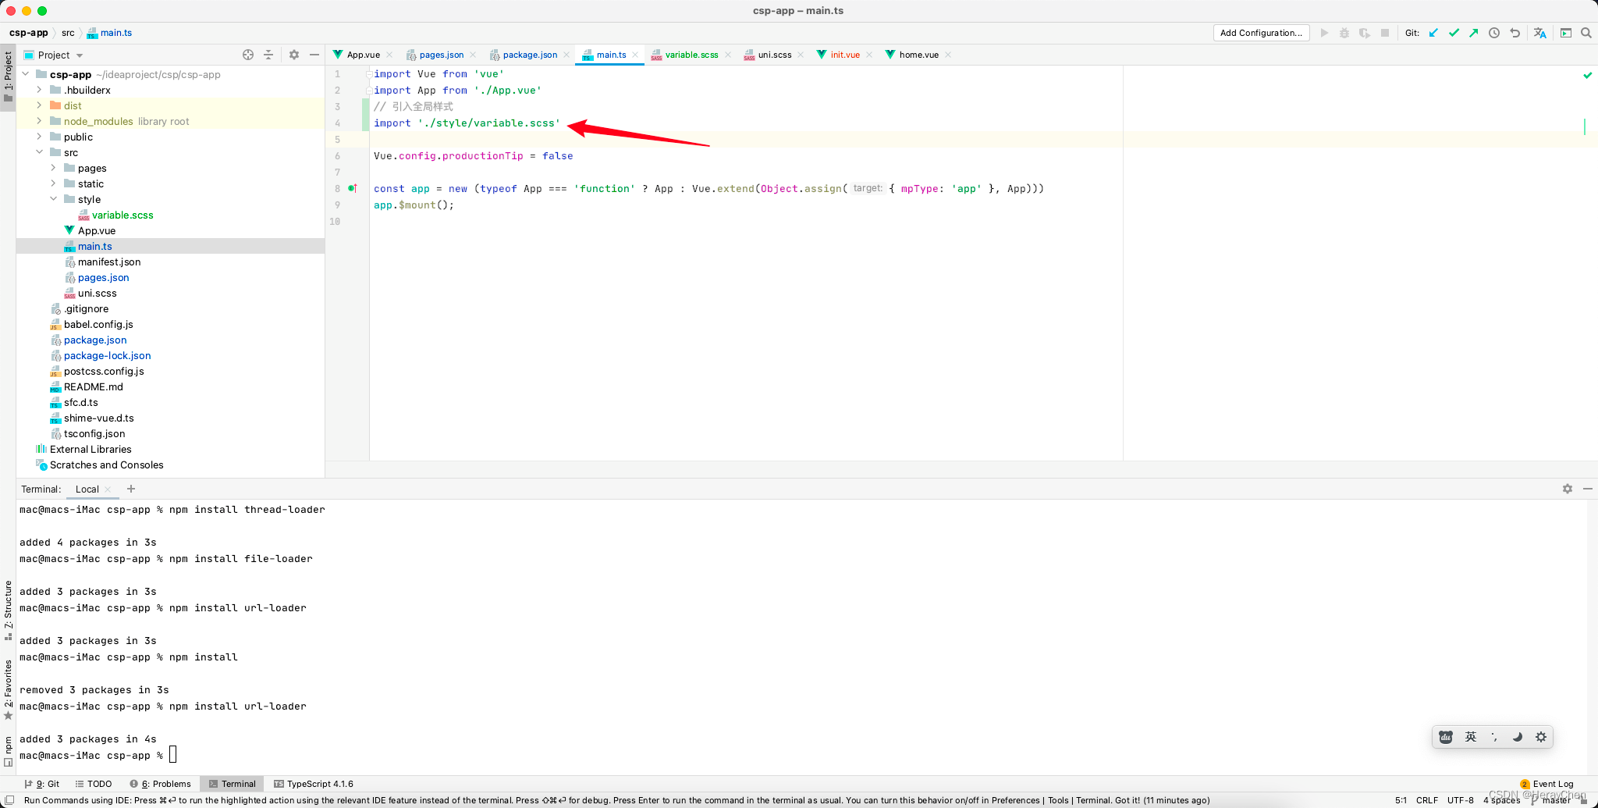This screenshot has height=808, width=1598.
Task: Toggle input method punctuation mode
Action: pos(1494,737)
